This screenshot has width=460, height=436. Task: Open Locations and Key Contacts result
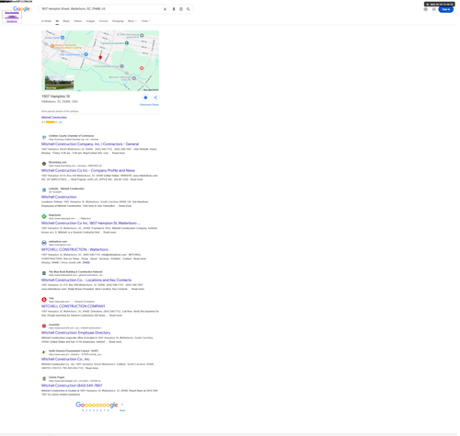tap(86, 280)
